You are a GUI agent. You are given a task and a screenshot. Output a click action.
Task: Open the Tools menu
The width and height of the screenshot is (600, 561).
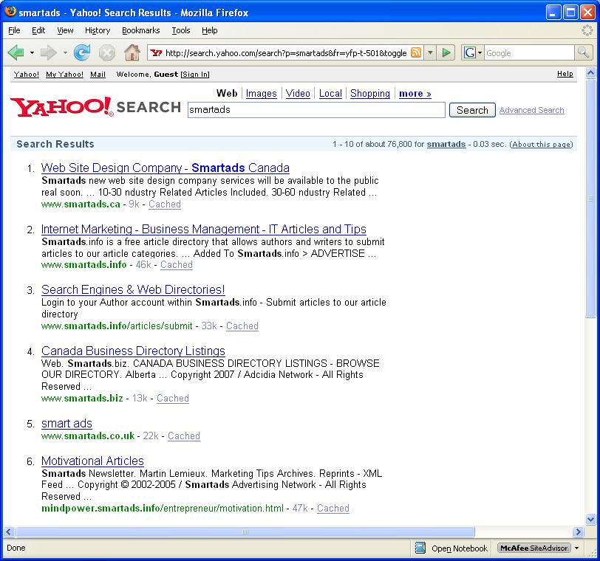click(180, 30)
